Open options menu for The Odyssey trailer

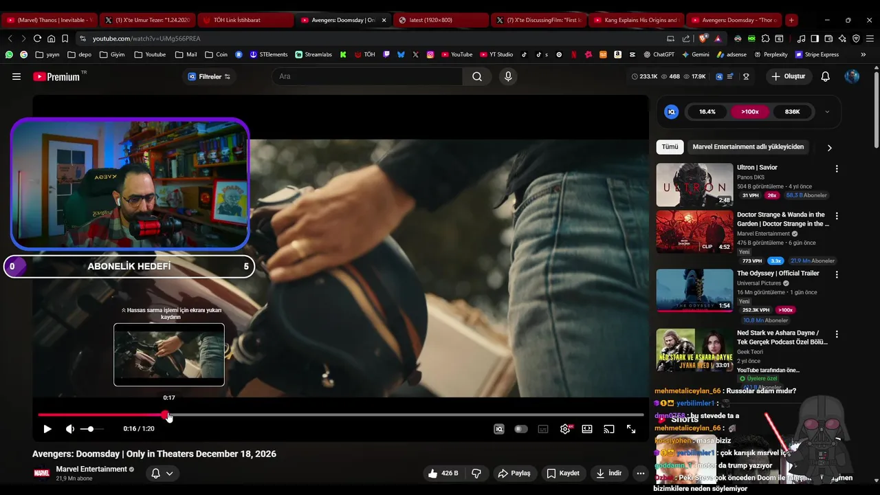coord(837,274)
